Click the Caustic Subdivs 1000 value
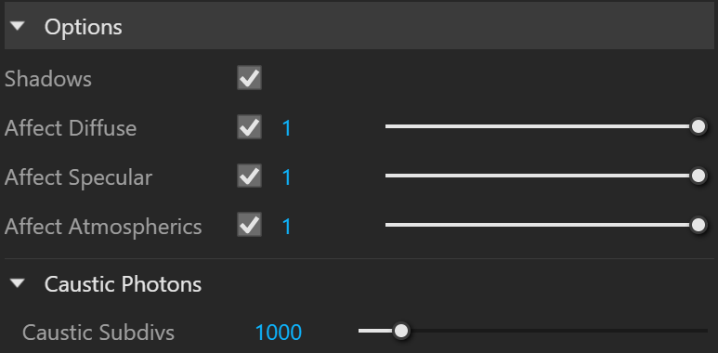 pos(279,333)
